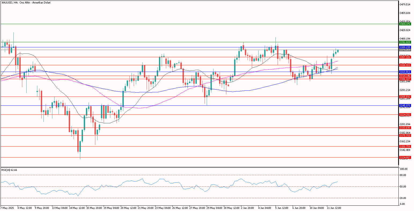
Task: Select the 30 May 12:00 time label
Action: click(x=231, y=208)
